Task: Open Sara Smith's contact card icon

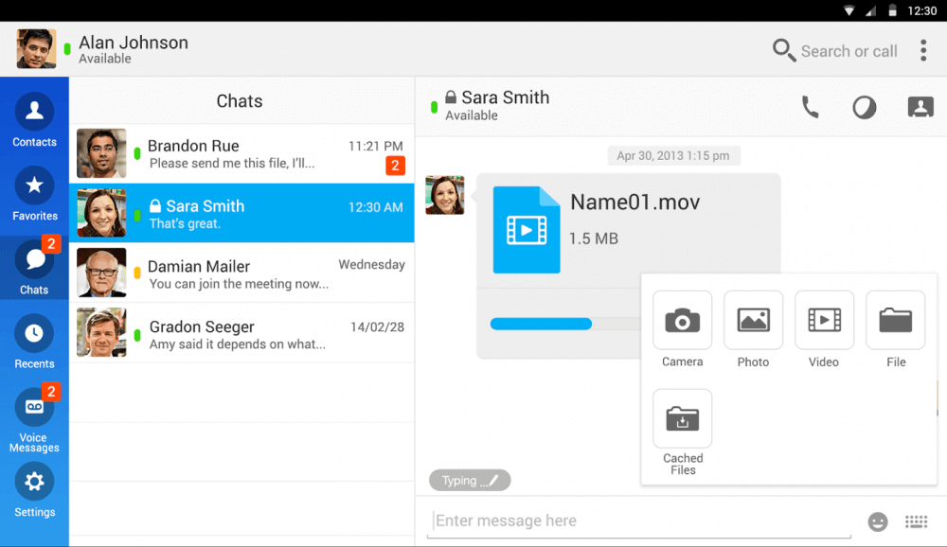Action: [x=920, y=107]
